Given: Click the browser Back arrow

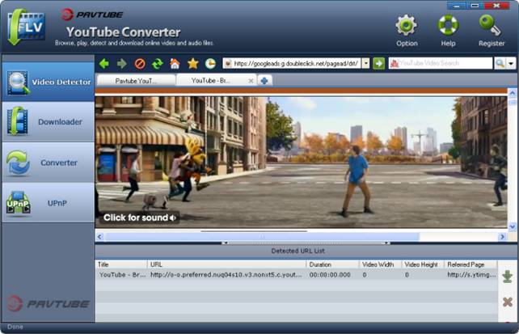Looking at the screenshot, I should point(104,64).
